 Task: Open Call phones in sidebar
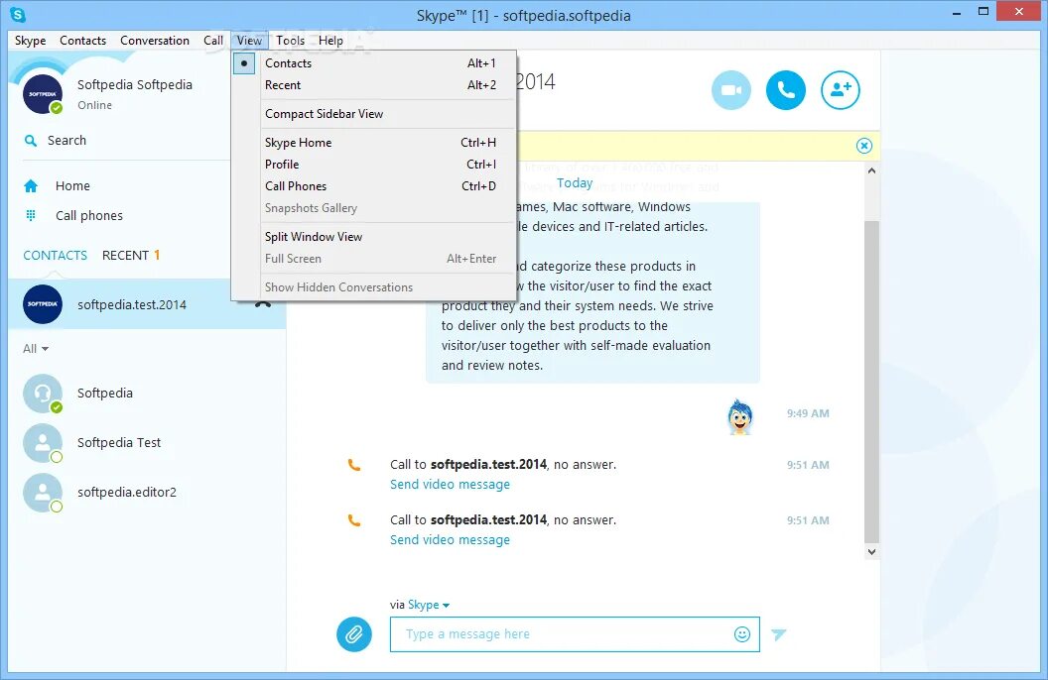click(x=89, y=215)
